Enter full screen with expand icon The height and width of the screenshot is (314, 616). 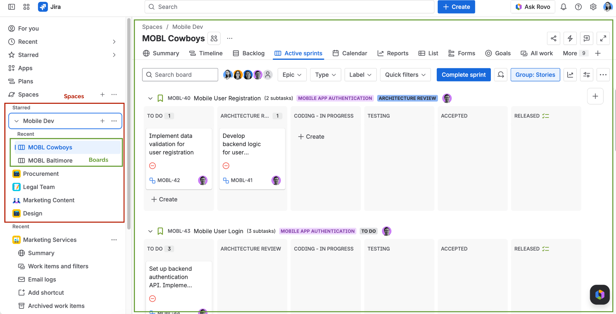(x=603, y=38)
